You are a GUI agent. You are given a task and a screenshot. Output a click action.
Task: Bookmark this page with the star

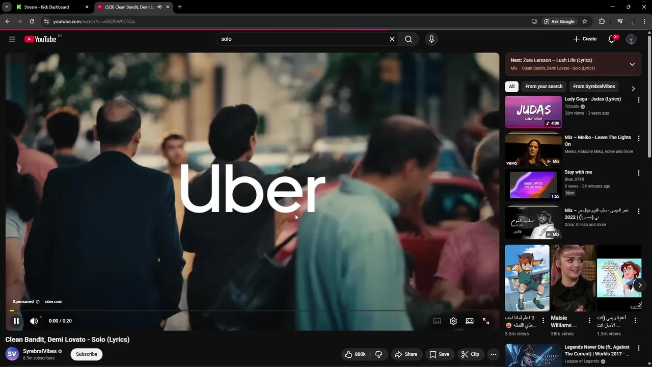point(585,21)
